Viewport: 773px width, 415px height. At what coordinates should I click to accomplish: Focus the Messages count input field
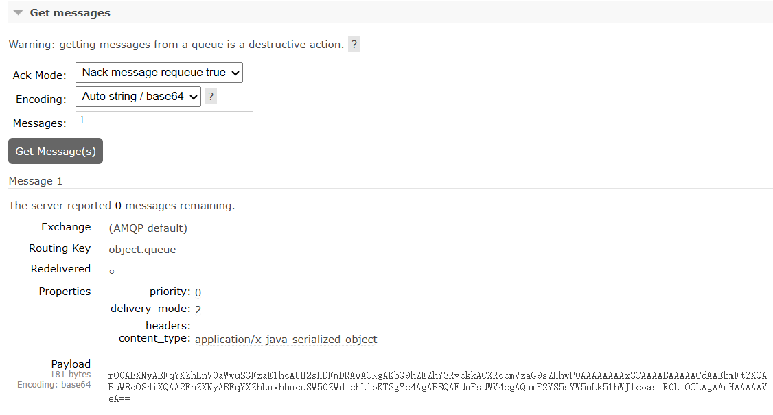click(165, 121)
